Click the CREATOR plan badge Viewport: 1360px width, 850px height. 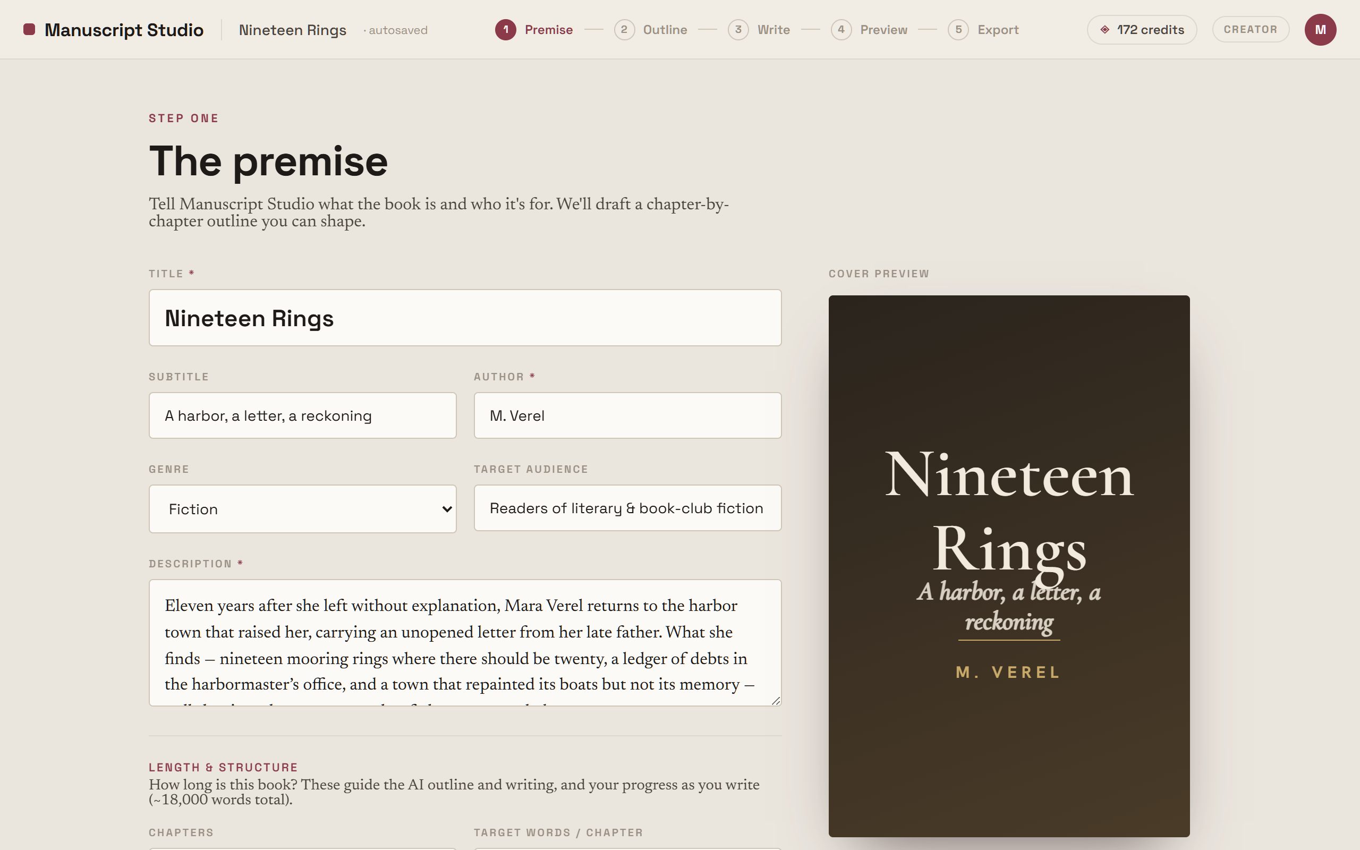click(x=1251, y=29)
